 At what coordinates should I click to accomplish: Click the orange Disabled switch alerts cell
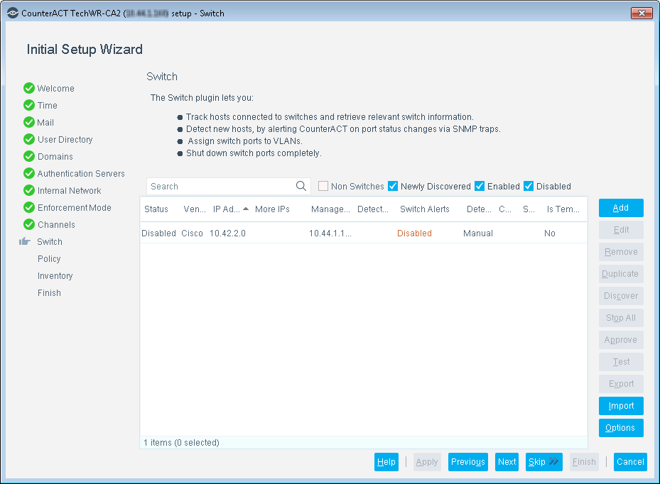[x=414, y=233]
